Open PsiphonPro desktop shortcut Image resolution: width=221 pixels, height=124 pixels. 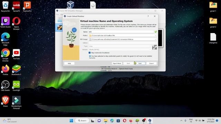click(27, 6)
